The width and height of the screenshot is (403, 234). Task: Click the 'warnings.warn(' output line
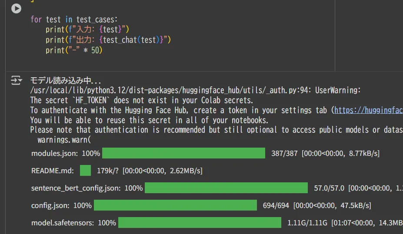click(64, 140)
